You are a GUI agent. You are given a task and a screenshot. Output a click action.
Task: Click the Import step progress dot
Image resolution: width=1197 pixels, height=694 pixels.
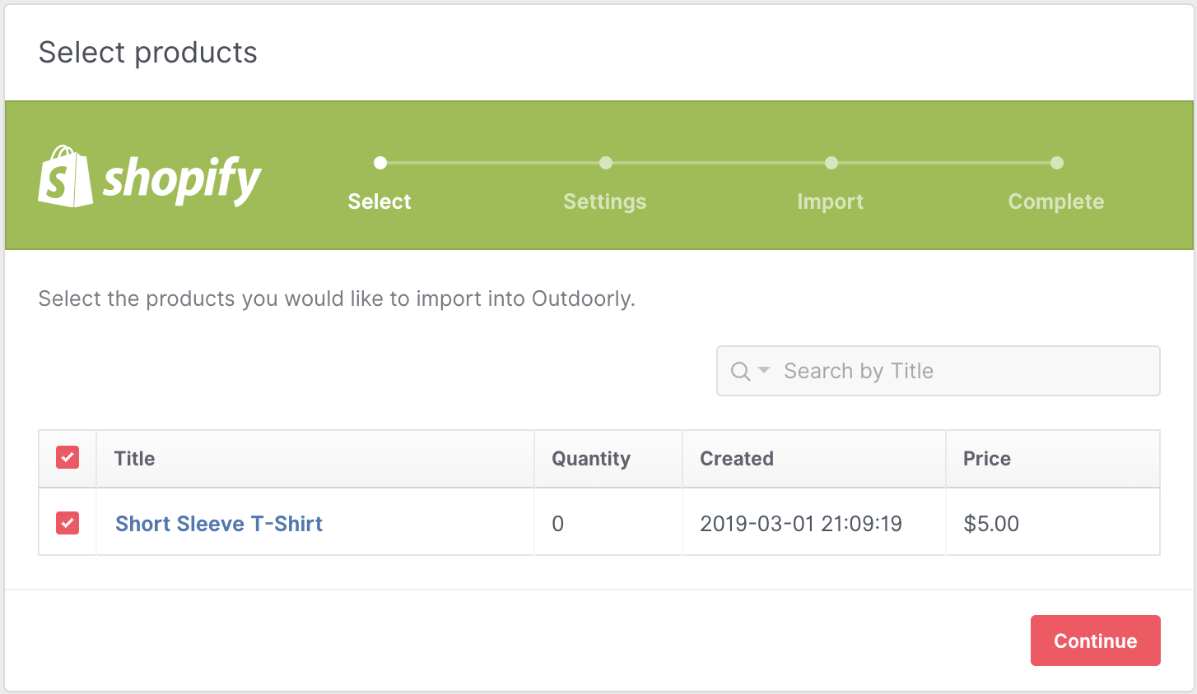pos(831,163)
